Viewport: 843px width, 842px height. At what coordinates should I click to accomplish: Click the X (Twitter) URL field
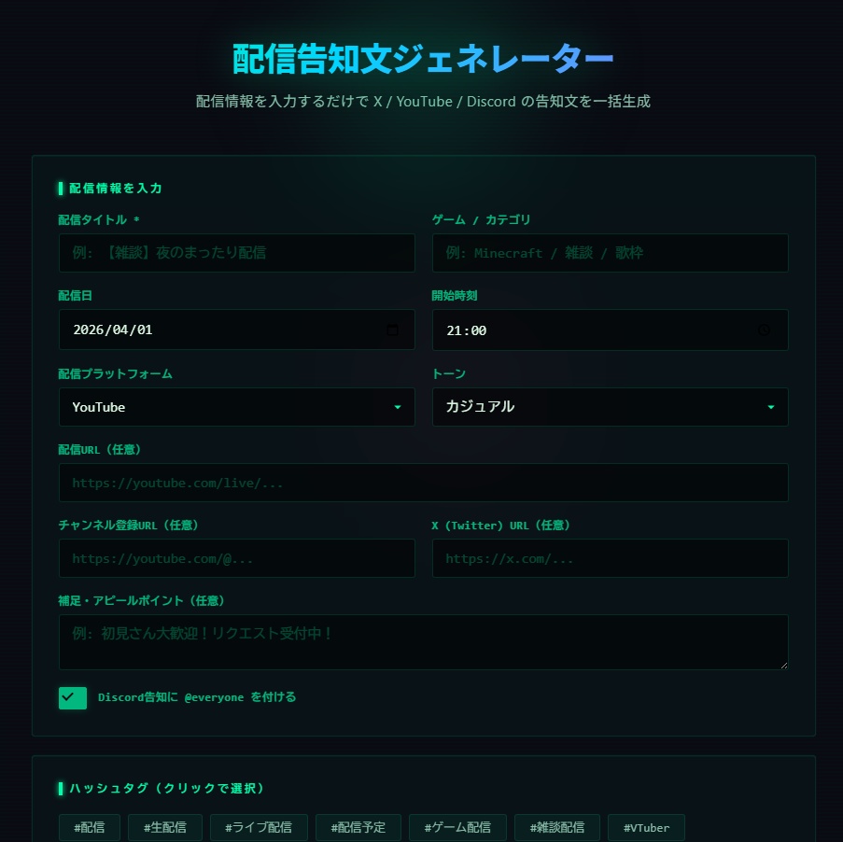click(610, 558)
